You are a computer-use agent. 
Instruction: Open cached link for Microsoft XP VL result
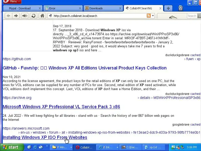(x=195, y=125)
